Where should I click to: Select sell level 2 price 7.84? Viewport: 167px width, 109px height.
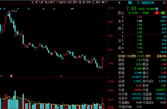(x=140, y=29)
